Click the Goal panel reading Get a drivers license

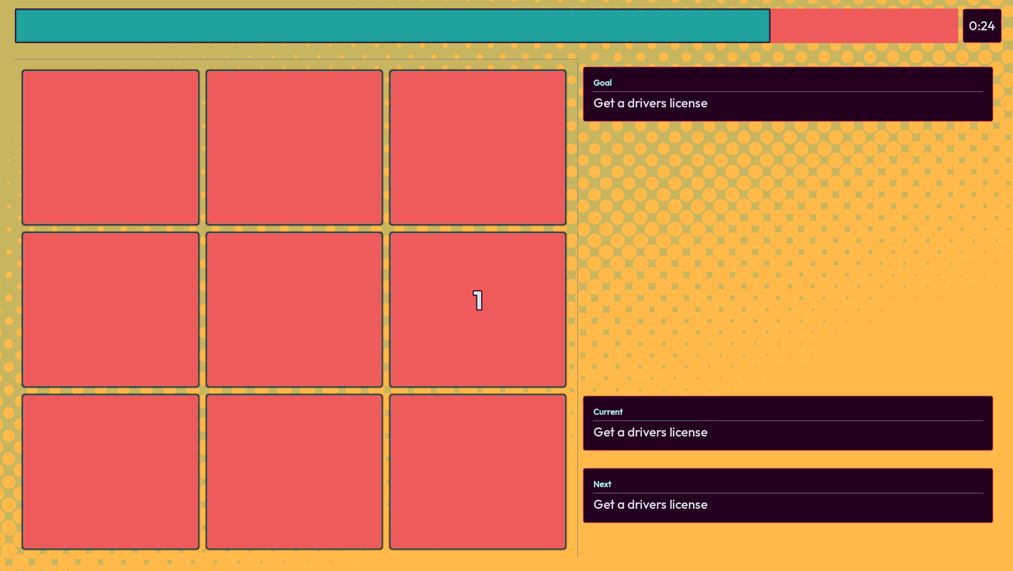788,94
